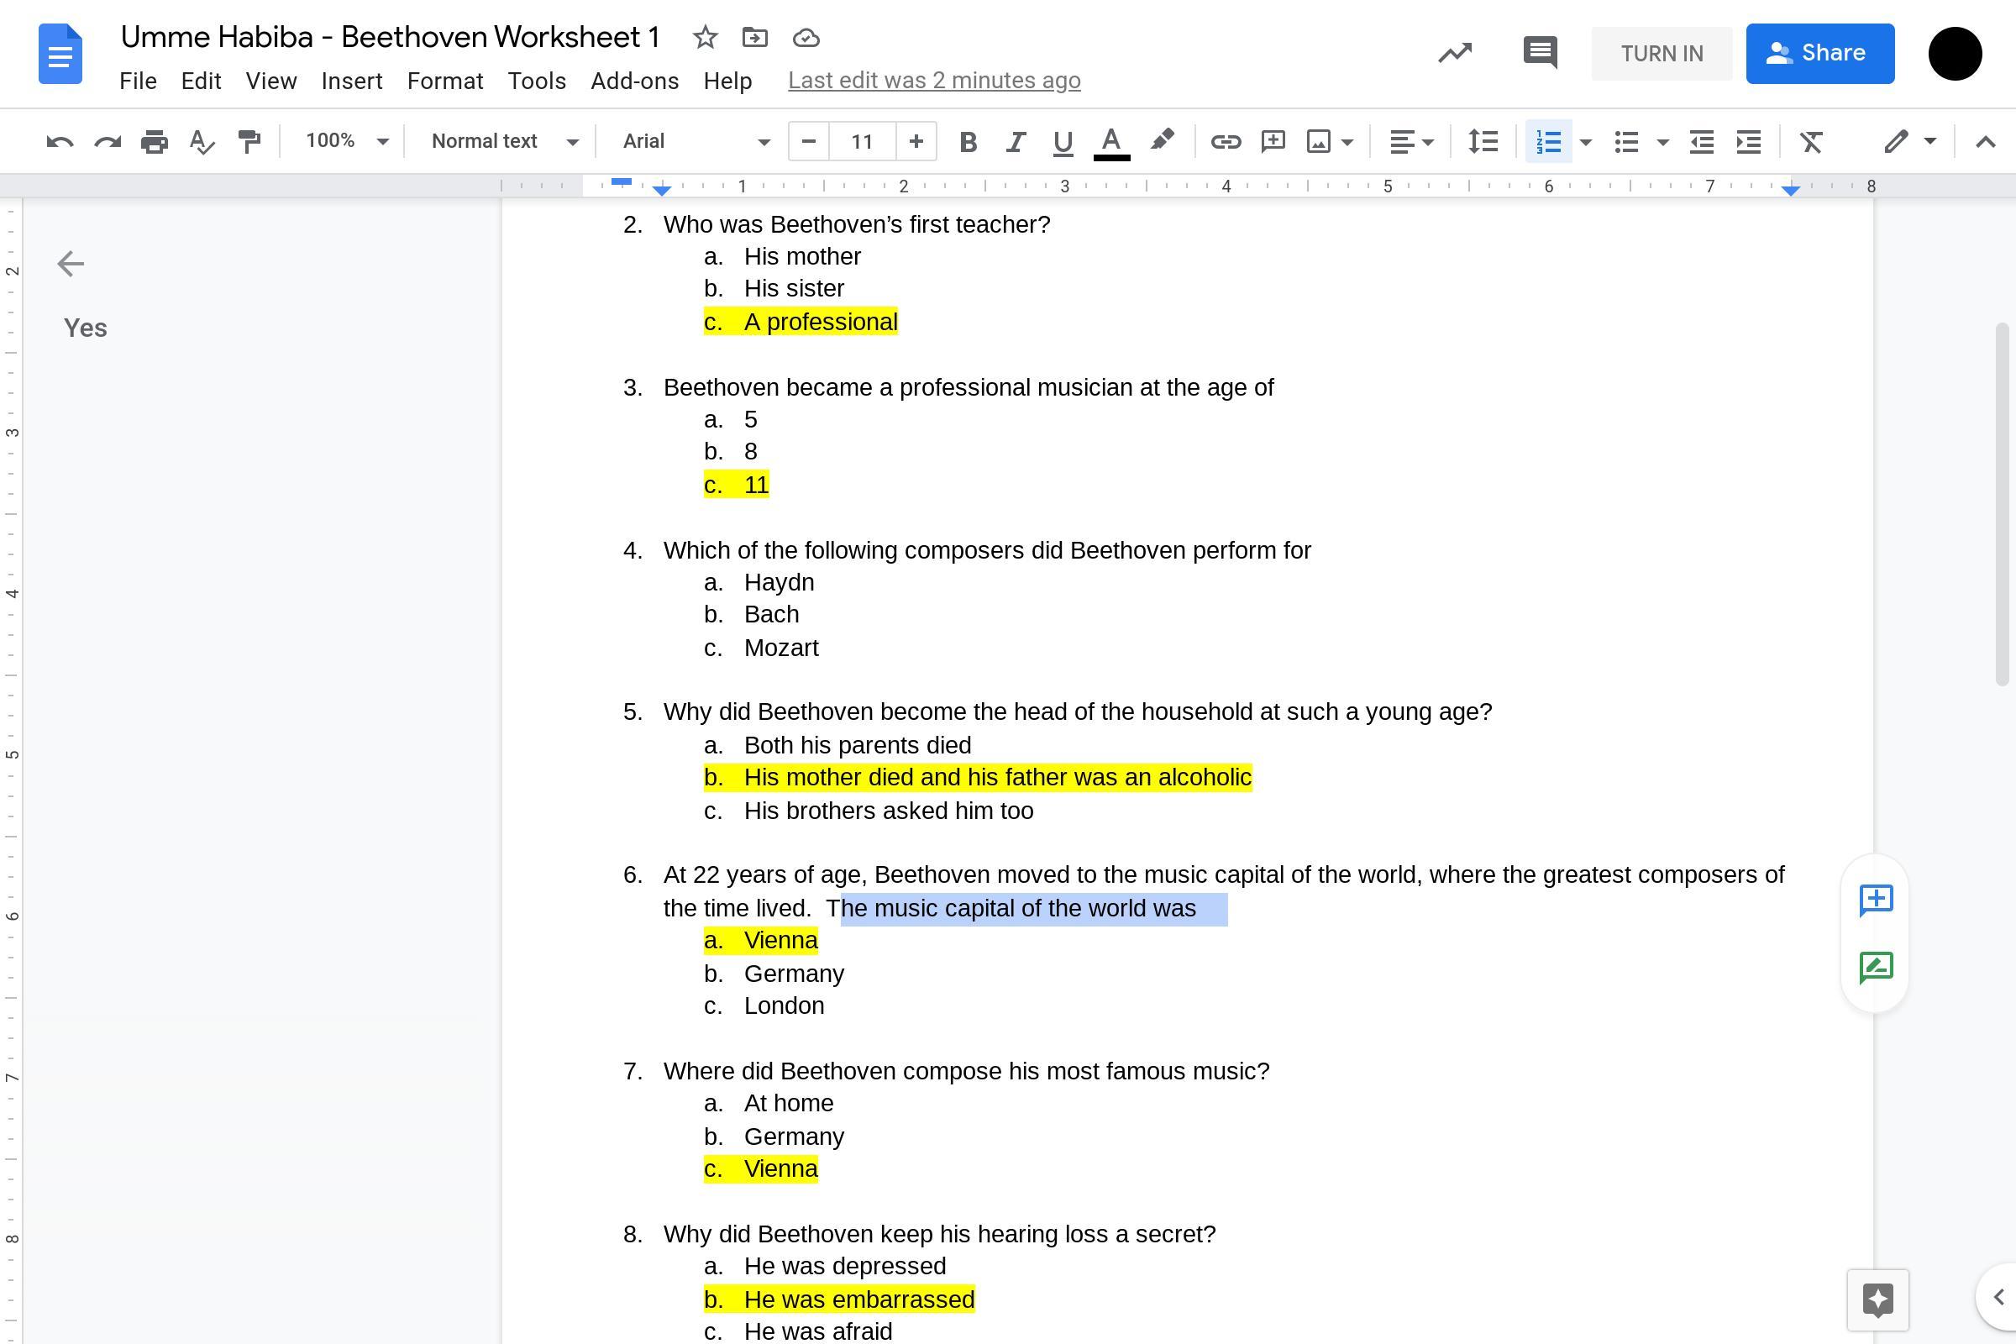This screenshot has width=2016, height=1344.
Task: Click the activity dashboard trend icon
Action: pyautogui.click(x=1455, y=53)
